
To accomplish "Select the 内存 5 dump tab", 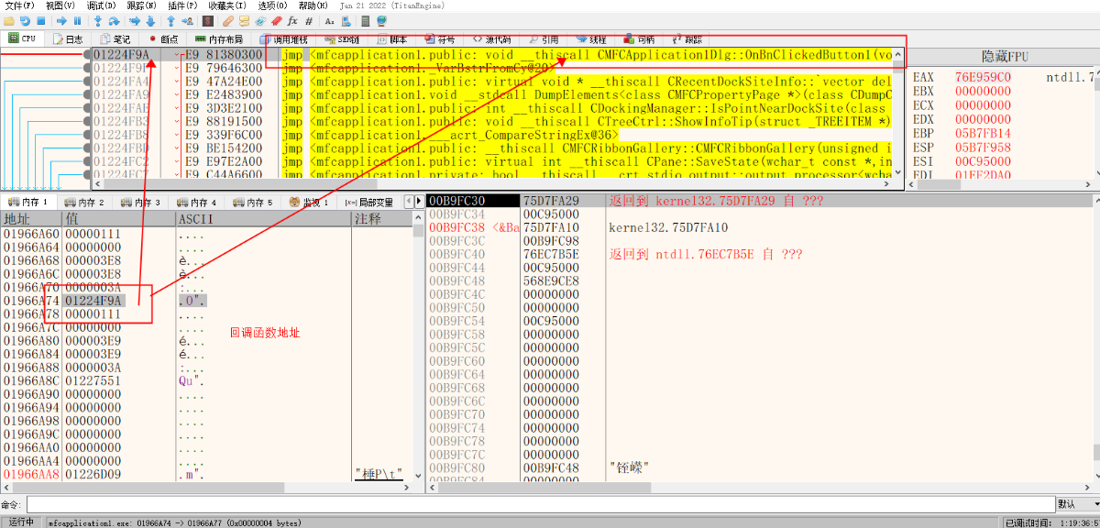I will [x=251, y=202].
